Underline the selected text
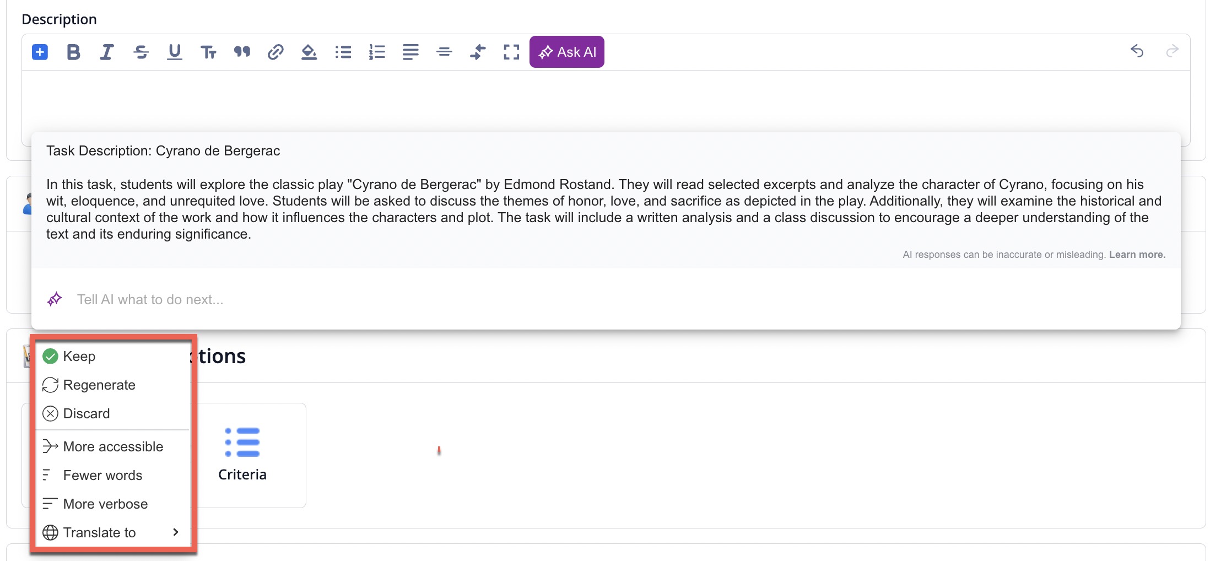The image size is (1221, 561). point(175,52)
